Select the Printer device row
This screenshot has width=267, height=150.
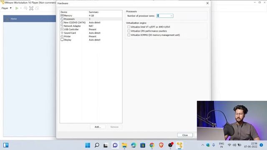point(91,36)
